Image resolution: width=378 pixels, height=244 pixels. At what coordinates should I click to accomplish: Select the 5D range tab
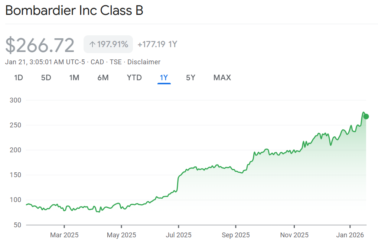tap(46, 78)
